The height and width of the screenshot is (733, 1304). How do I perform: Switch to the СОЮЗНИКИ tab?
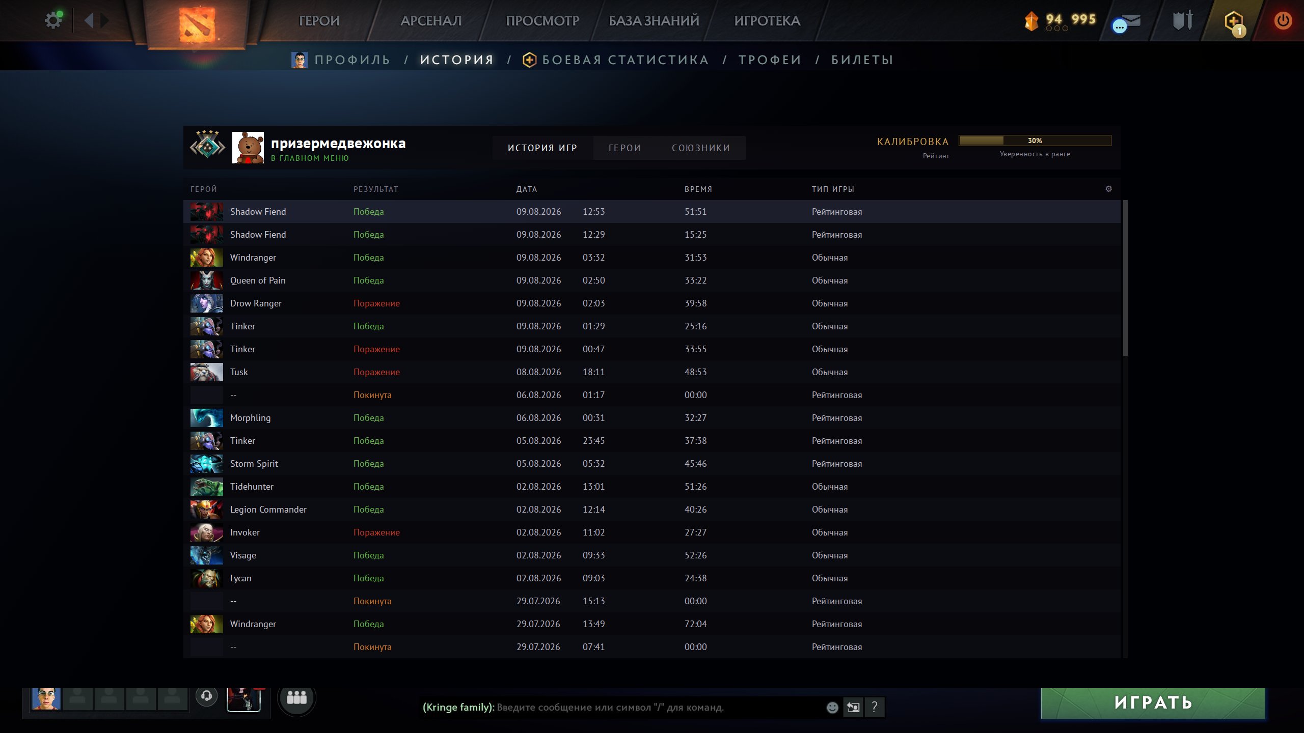tap(701, 148)
